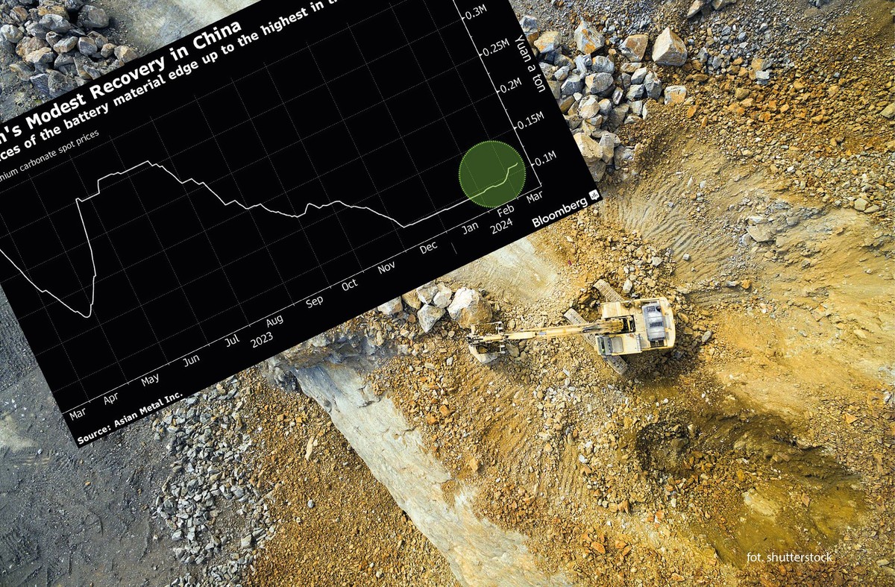Screen dimensions: 895x587
Task: Click the Dec x-axis label
Action: coord(428,249)
